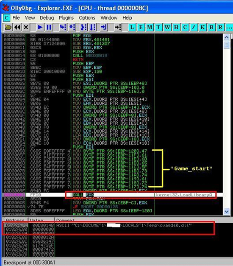Viewport: 233px width, 266px height.
Task: Open Windows list with W button
Action: point(167,27)
